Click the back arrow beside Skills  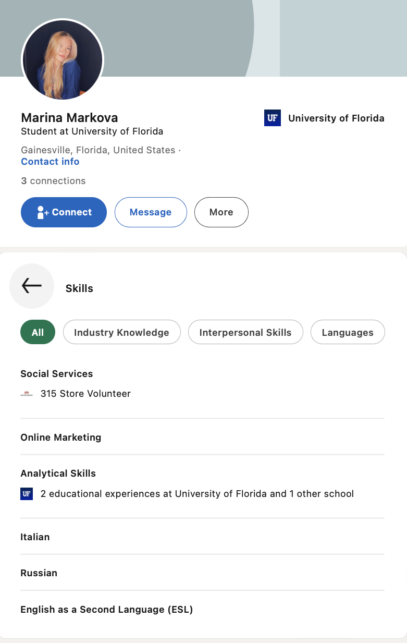tap(32, 286)
